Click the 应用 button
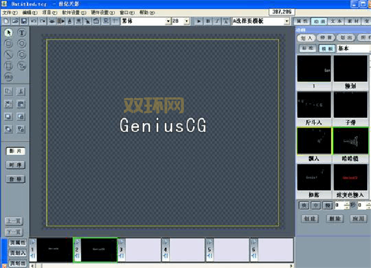Viewport: 371px width, 268px height. point(358,218)
